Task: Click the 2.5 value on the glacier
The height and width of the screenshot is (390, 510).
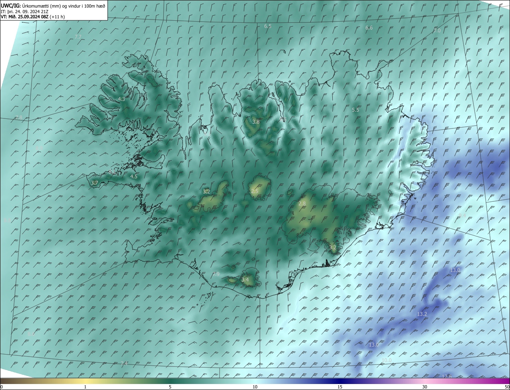Action: point(255,191)
